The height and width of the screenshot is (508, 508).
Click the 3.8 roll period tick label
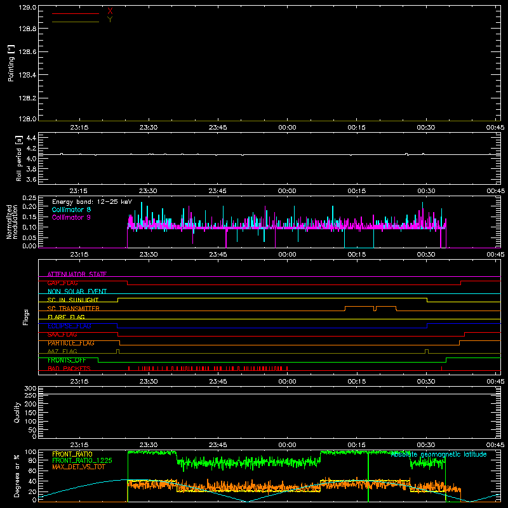[31, 169]
